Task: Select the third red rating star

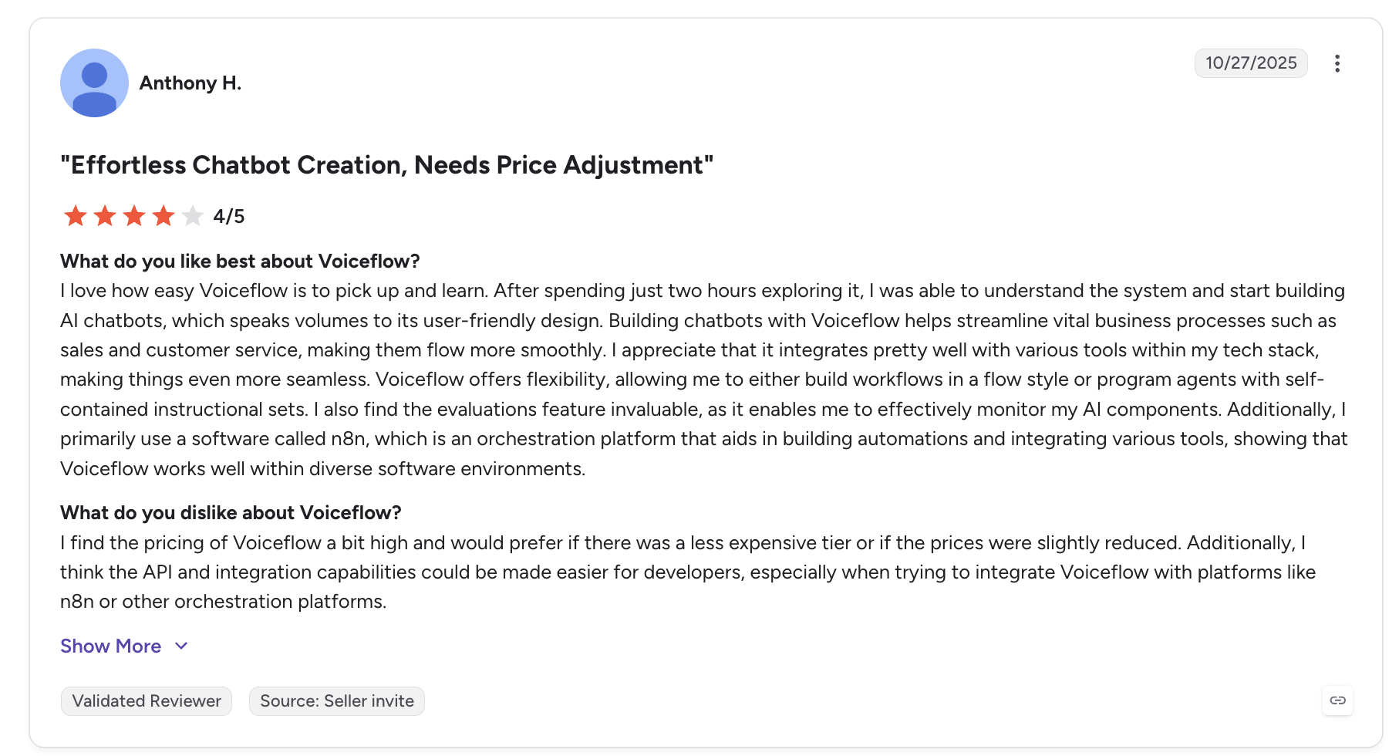Action: click(x=134, y=216)
